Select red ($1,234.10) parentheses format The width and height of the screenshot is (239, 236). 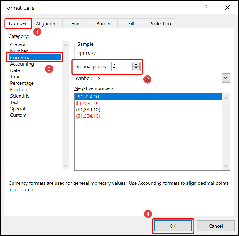pos(88,116)
